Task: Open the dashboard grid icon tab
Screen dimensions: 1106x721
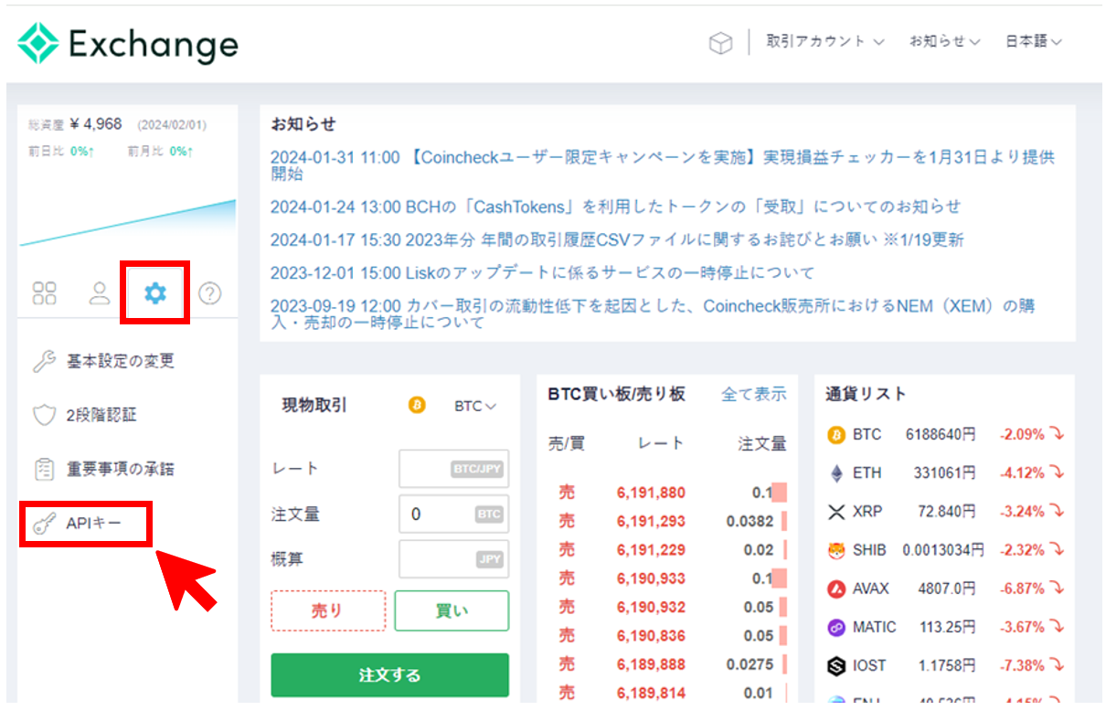Action: click(44, 293)
